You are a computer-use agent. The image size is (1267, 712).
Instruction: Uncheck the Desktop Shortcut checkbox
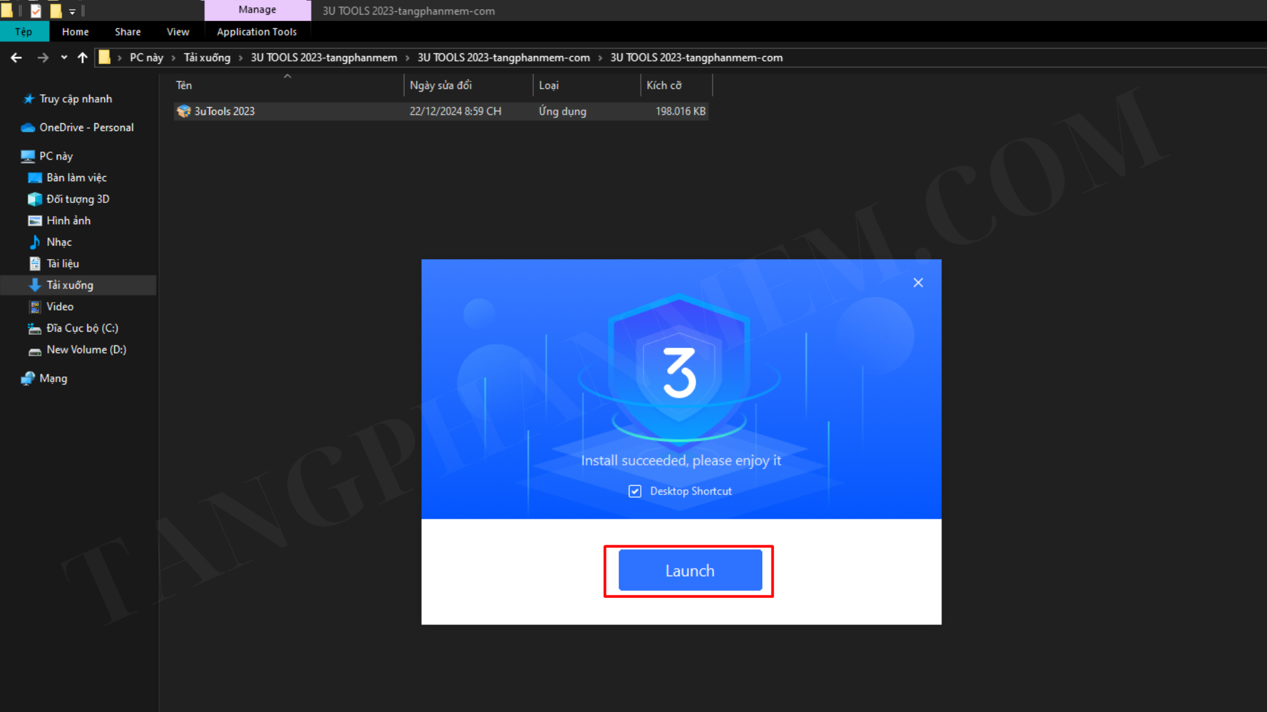tap(635, 491)
